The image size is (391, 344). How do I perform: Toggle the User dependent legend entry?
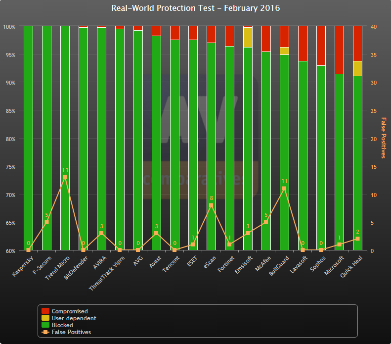point(69,318)
